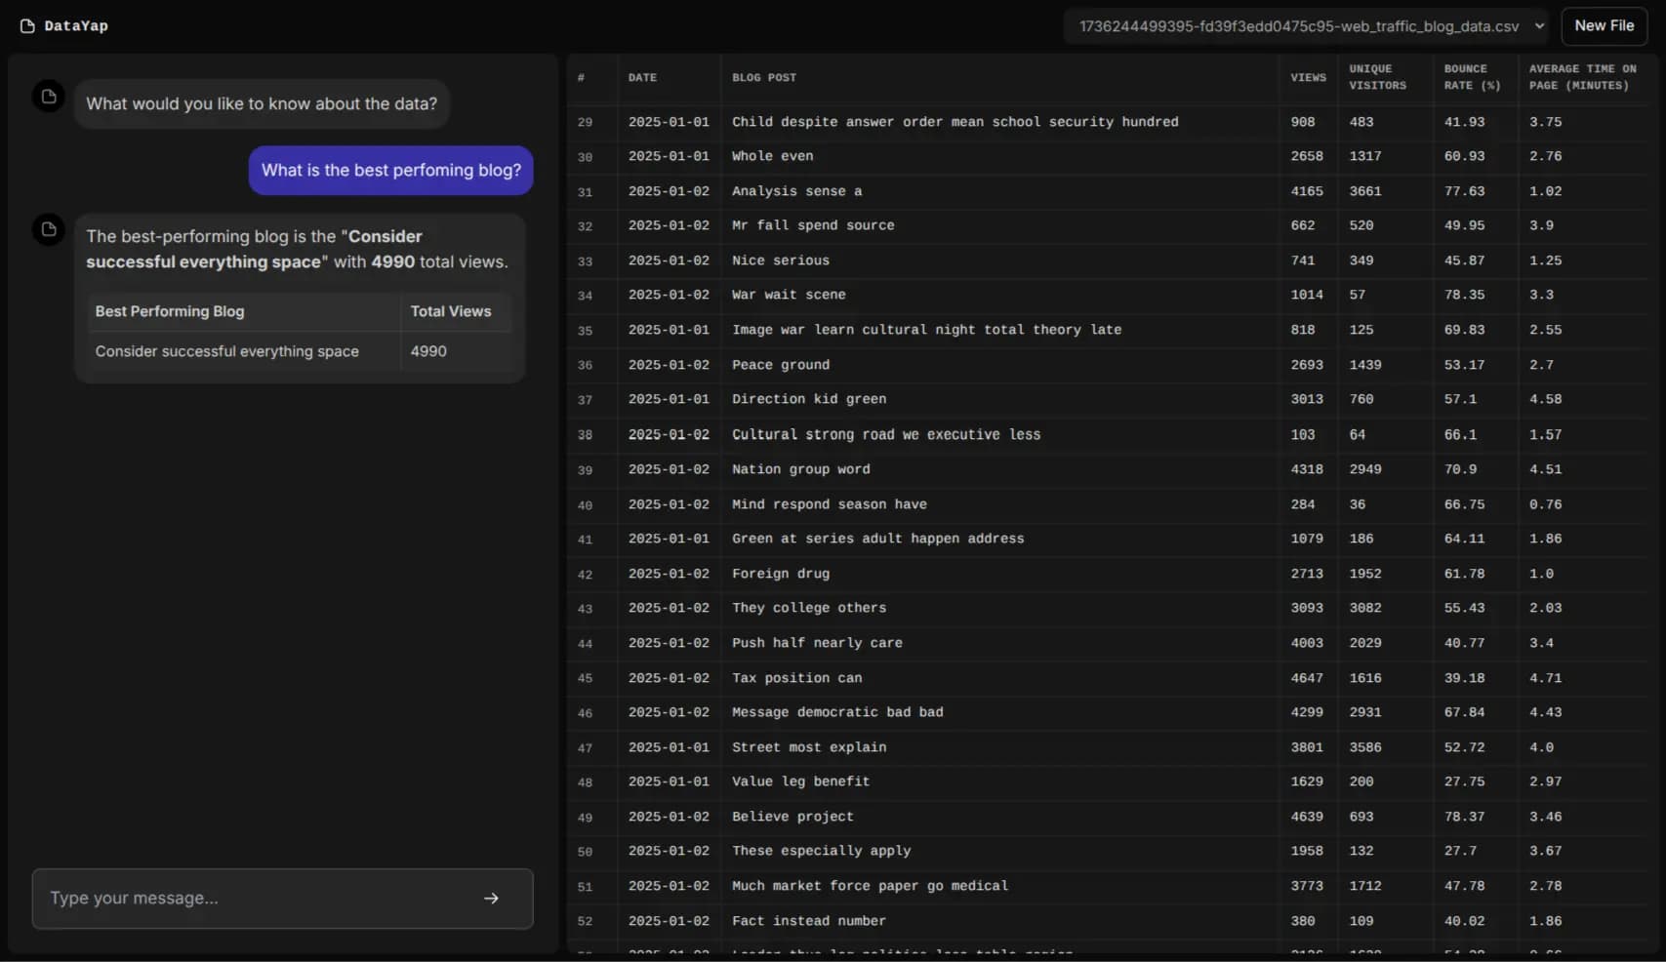
Task: Click the Date column header
Action: click(x=642, y=78)
